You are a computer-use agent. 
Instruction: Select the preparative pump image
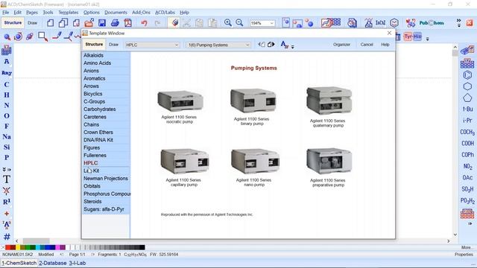point(329,161)
